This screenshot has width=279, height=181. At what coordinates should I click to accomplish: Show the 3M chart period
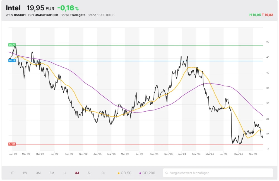point(38,173)
